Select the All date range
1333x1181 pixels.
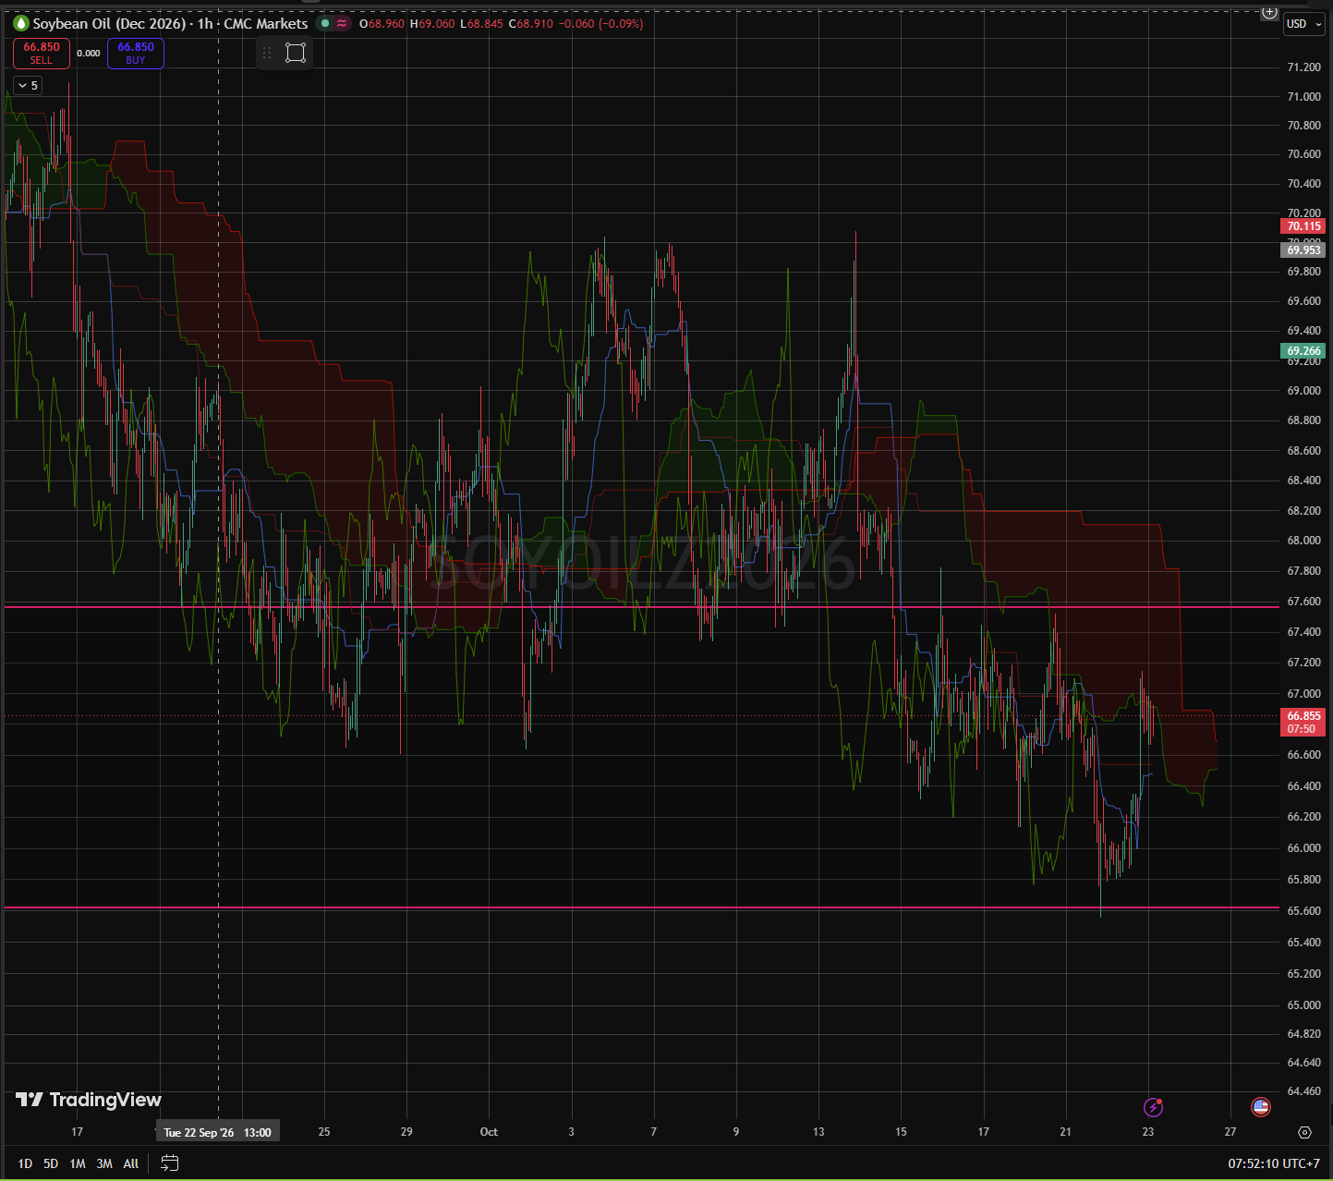(131, 1163)
